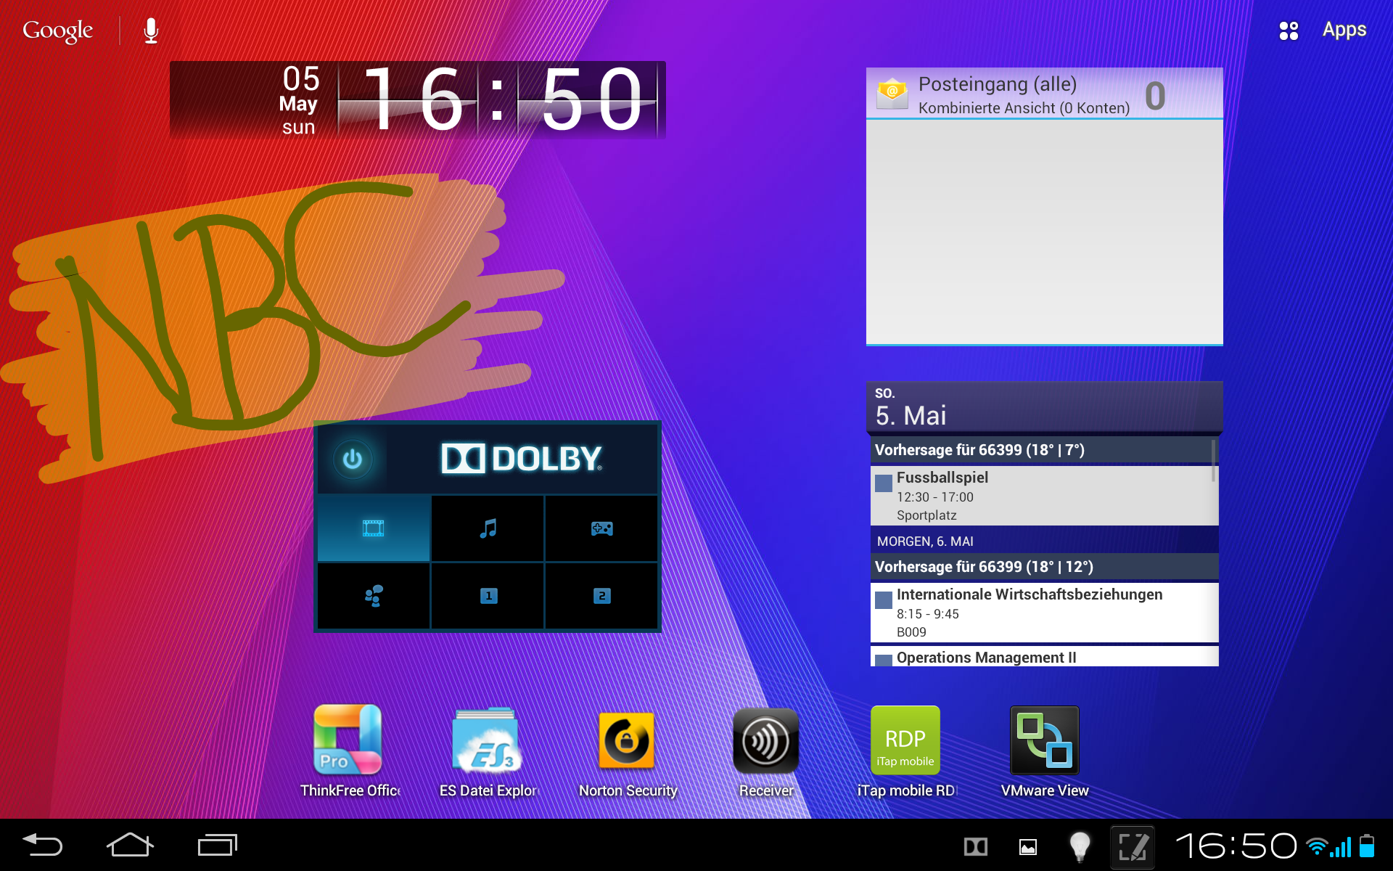Tap the lightbulb icon in system bar

click(1080, 846)
